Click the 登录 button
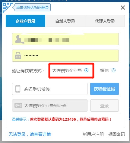 point(104,106)
